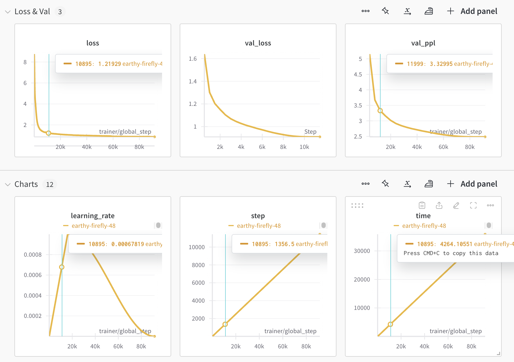Click share icon on time panel
This screenshot has width=514, height=362.
tap(439, 205)
